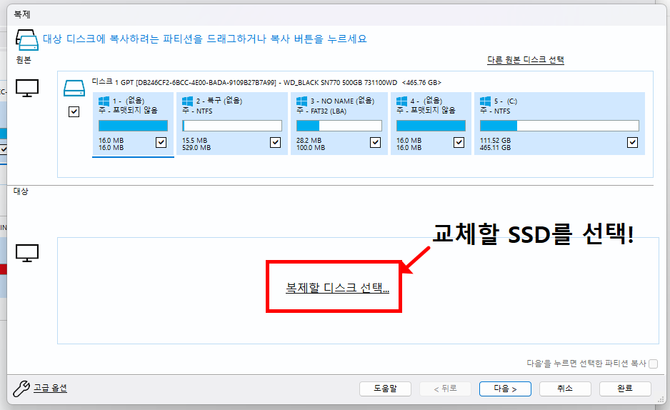Open 고급 옵션 link
670x410 pixels.
(x=51, y=388)
